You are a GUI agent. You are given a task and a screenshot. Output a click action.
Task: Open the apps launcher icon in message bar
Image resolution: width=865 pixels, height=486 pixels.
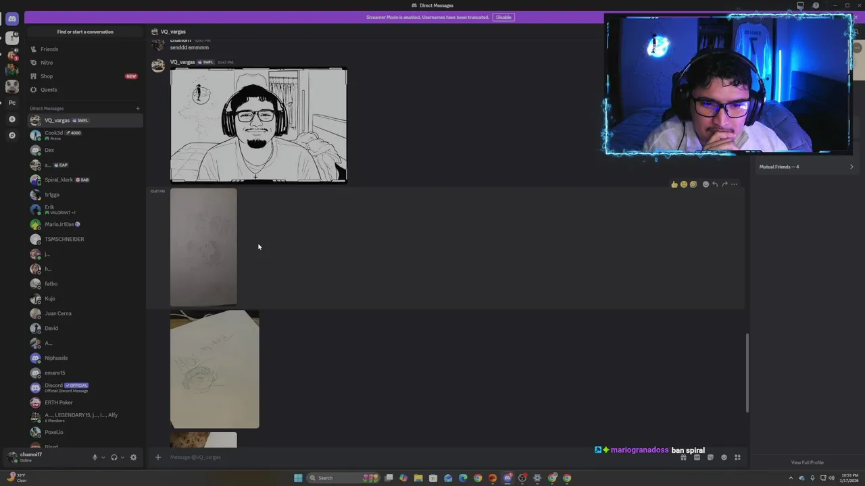737,457
